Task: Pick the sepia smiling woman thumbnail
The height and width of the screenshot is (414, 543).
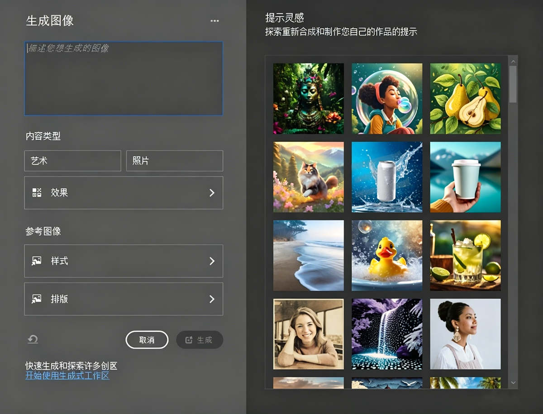Action: (309, 334)
